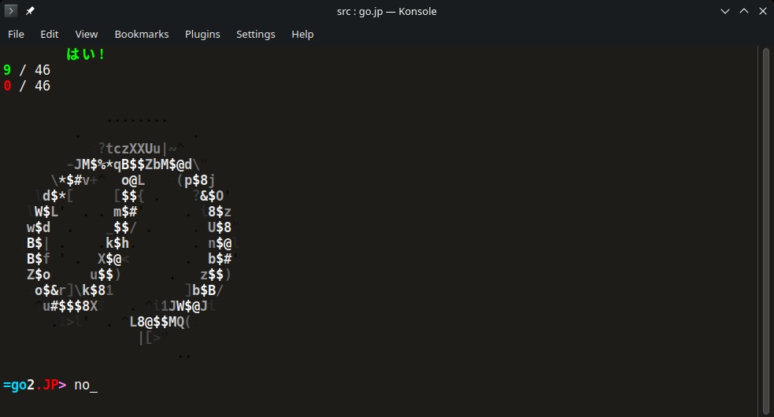Close the Konsole window

click(x=761, y=11)
